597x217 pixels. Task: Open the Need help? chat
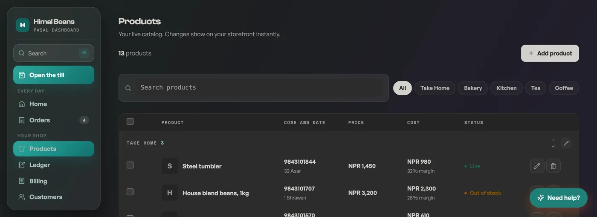[x=559, y=198]
